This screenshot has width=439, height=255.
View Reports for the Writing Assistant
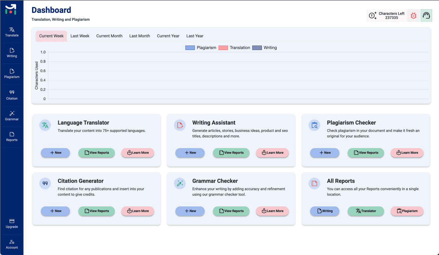click(x=231, y=153)
